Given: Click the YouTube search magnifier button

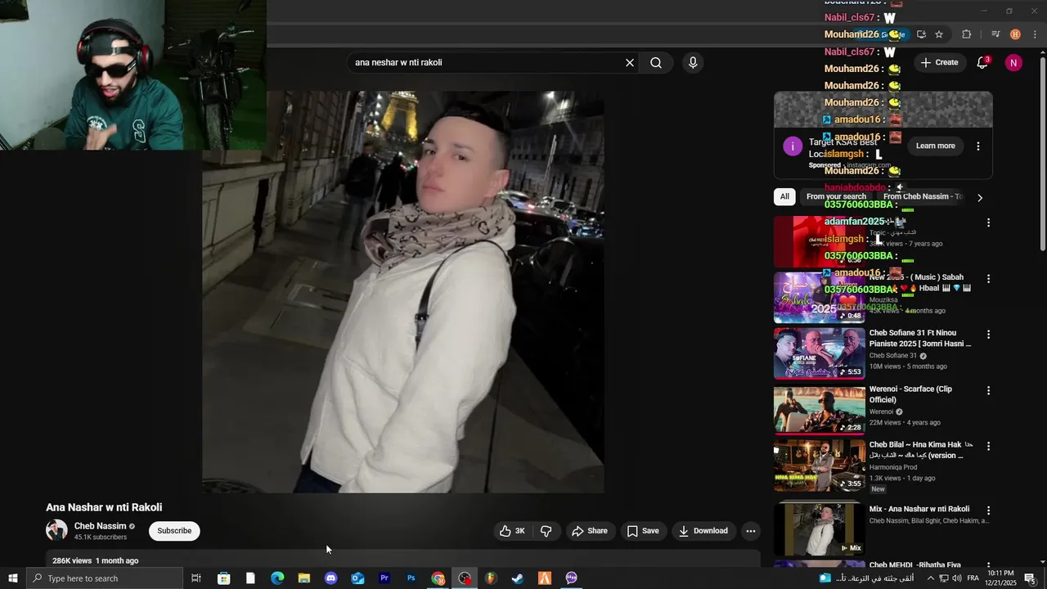Looking at the screenshot, I should tap(656, 63).
